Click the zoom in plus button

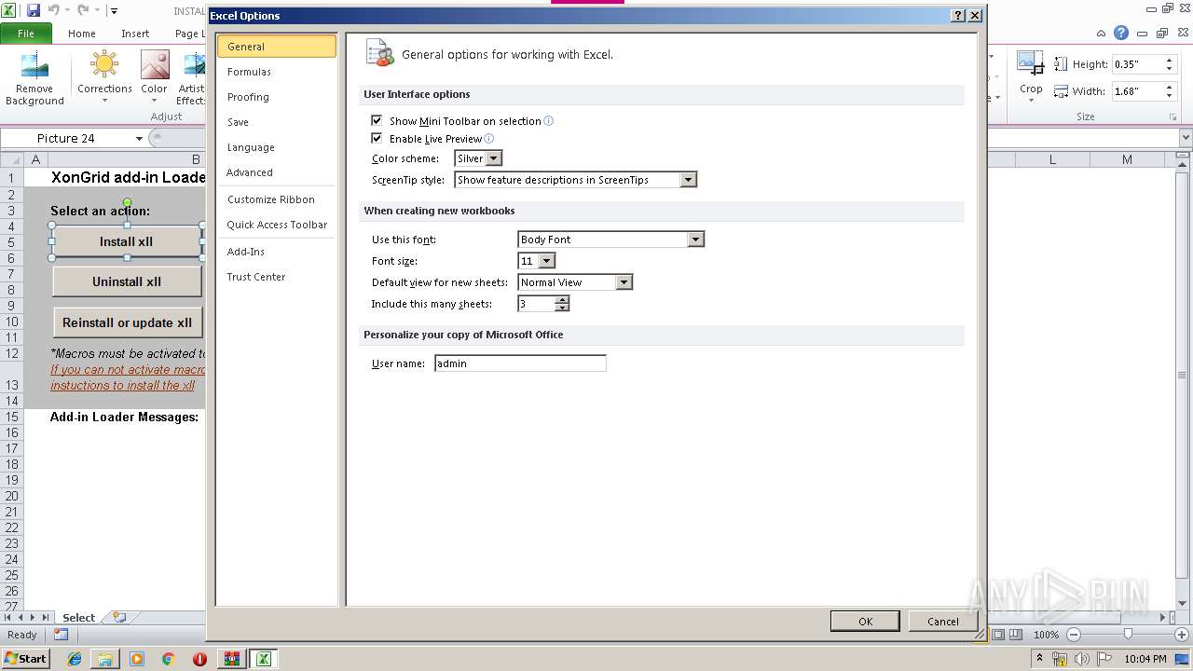tap(1183, 635)
